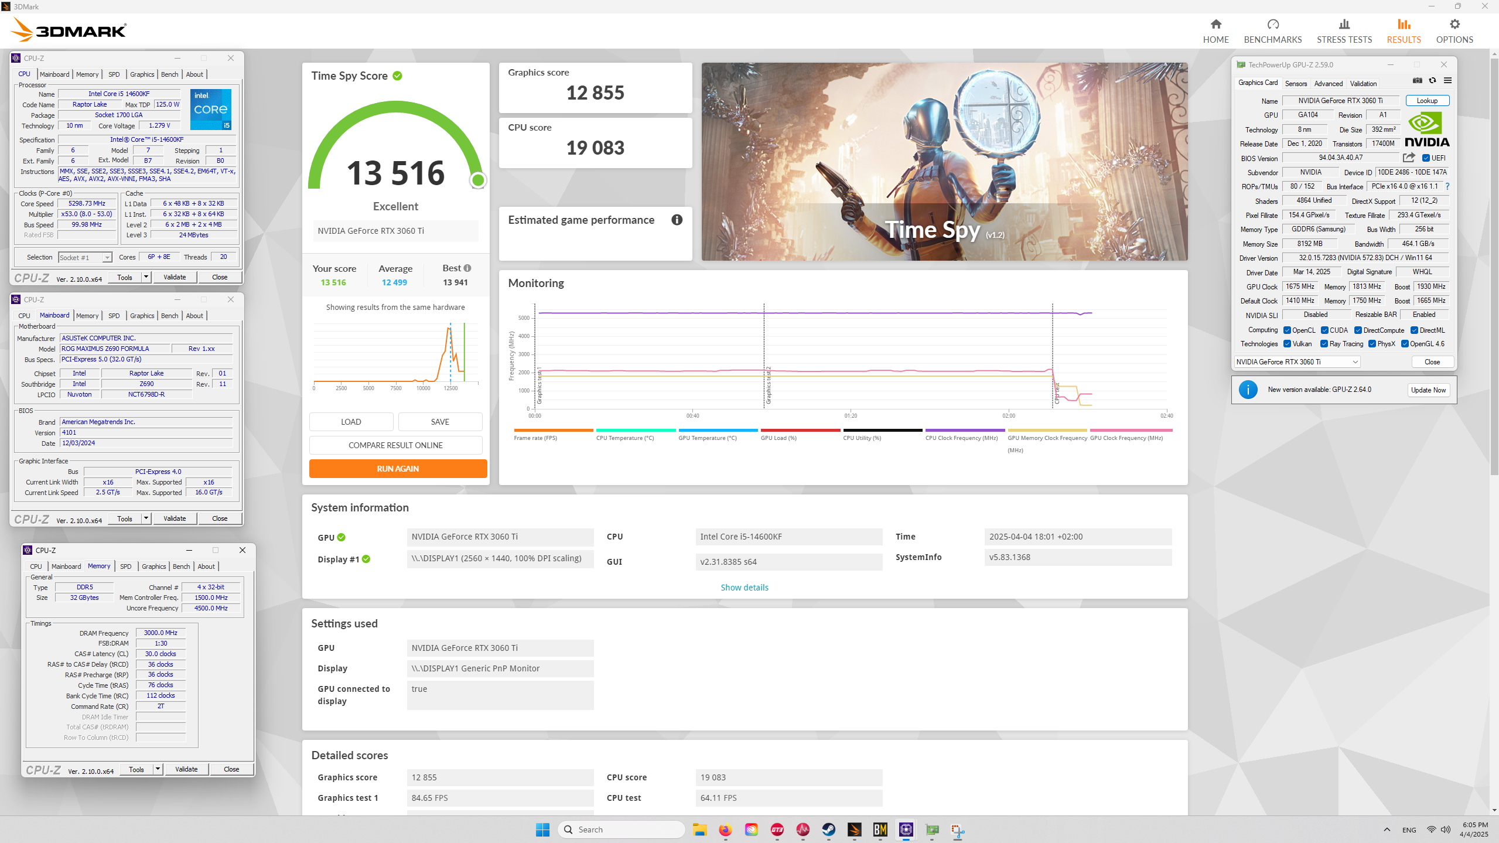The image size is (1499, 843).
Task: Click the NVIDIA logo in GPU-Z
Action: point(1426,129)
